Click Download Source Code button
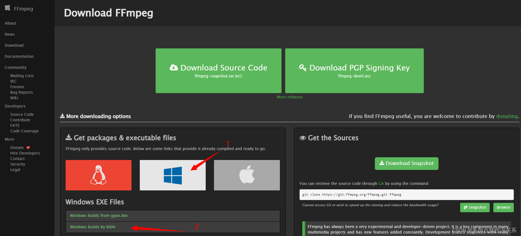This screenshot has width=521, height=236. (218, 71)
